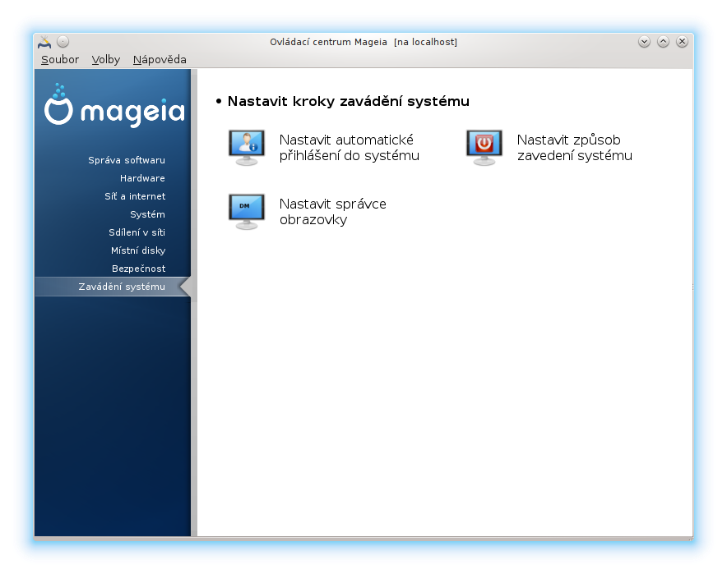Switch to Hardware section

(x=142, y=178)
